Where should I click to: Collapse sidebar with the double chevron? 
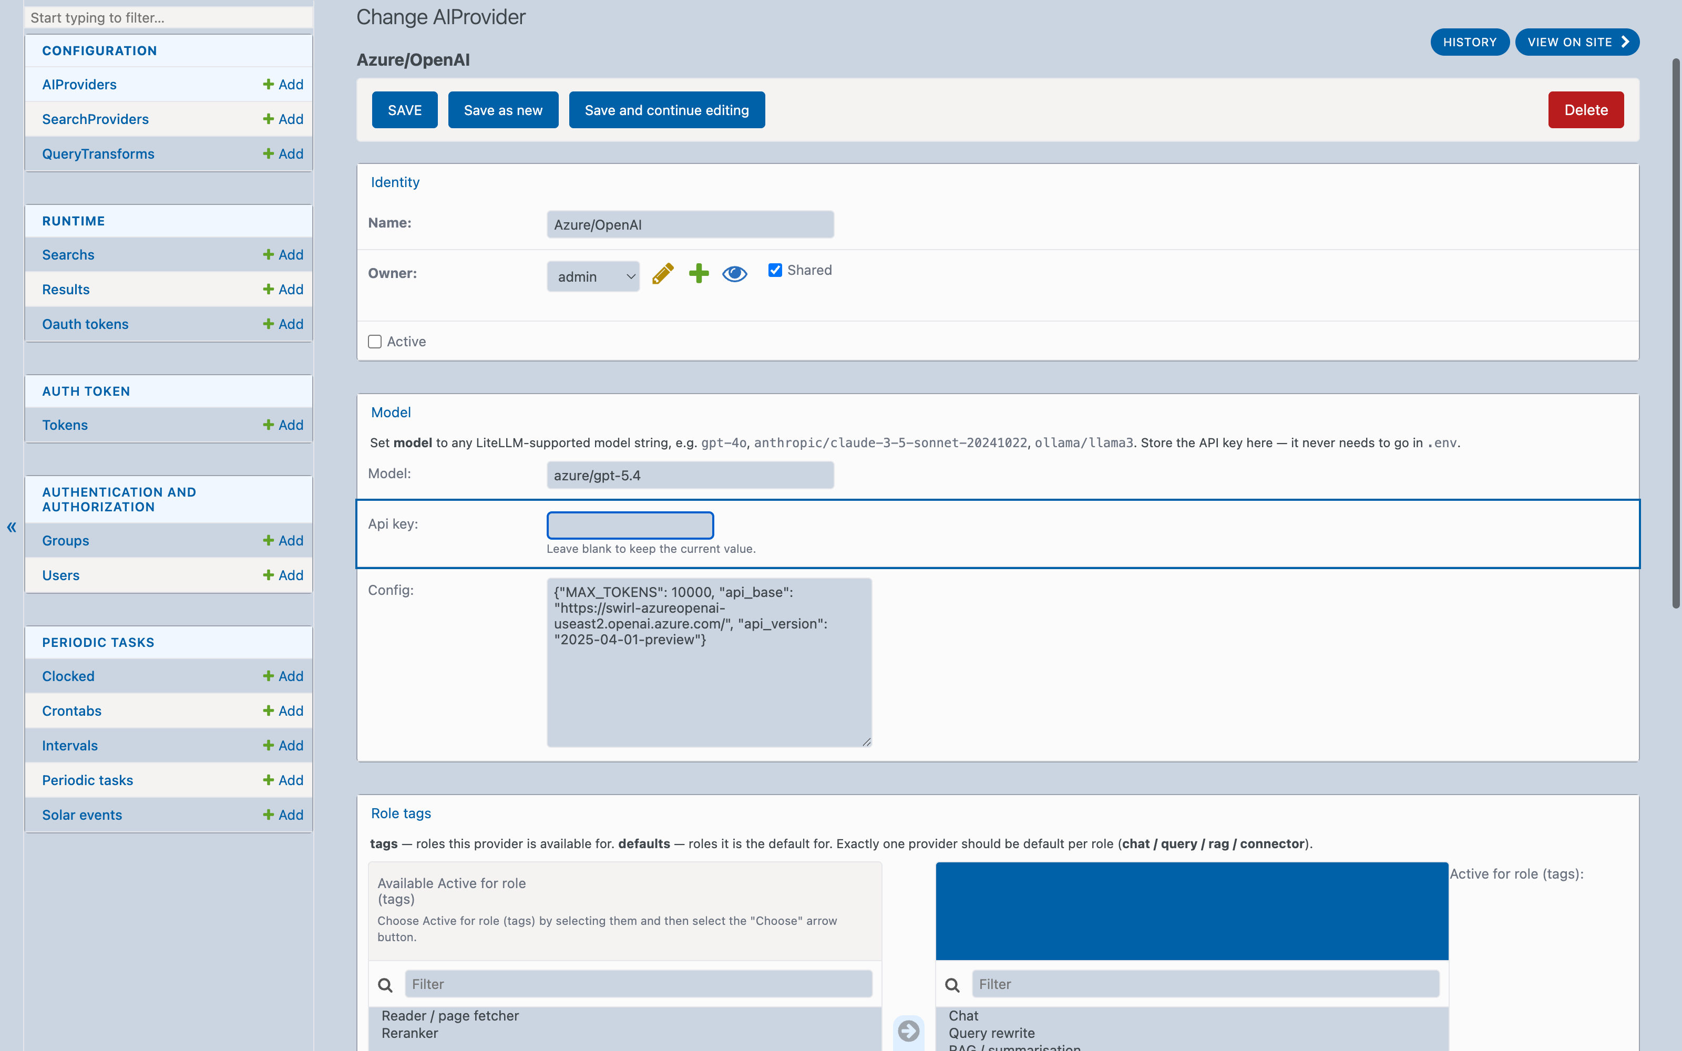coord(12,528)
